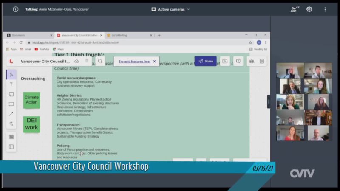The width and height of the screenshot is (340, 191).
Task: Select the Text tool in left toolbar
Action: point(11,84)
